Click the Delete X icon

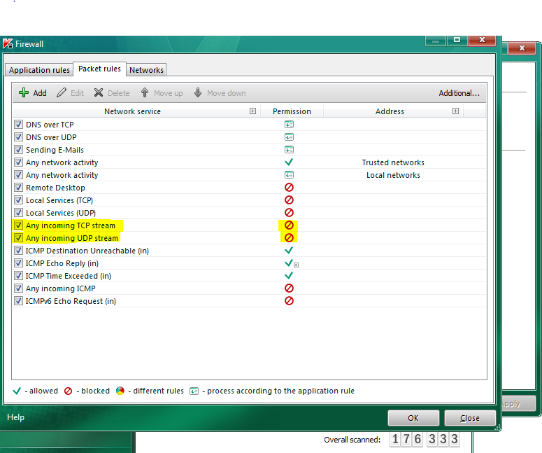pyautogui.click(x=99, y=92)
